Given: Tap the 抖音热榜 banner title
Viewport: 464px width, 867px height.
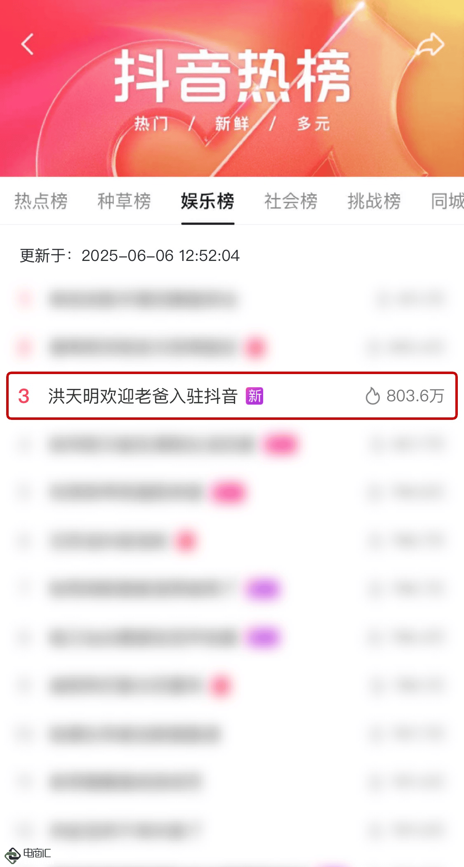Looking at the screenshot, I should click(x=232, y=76).
